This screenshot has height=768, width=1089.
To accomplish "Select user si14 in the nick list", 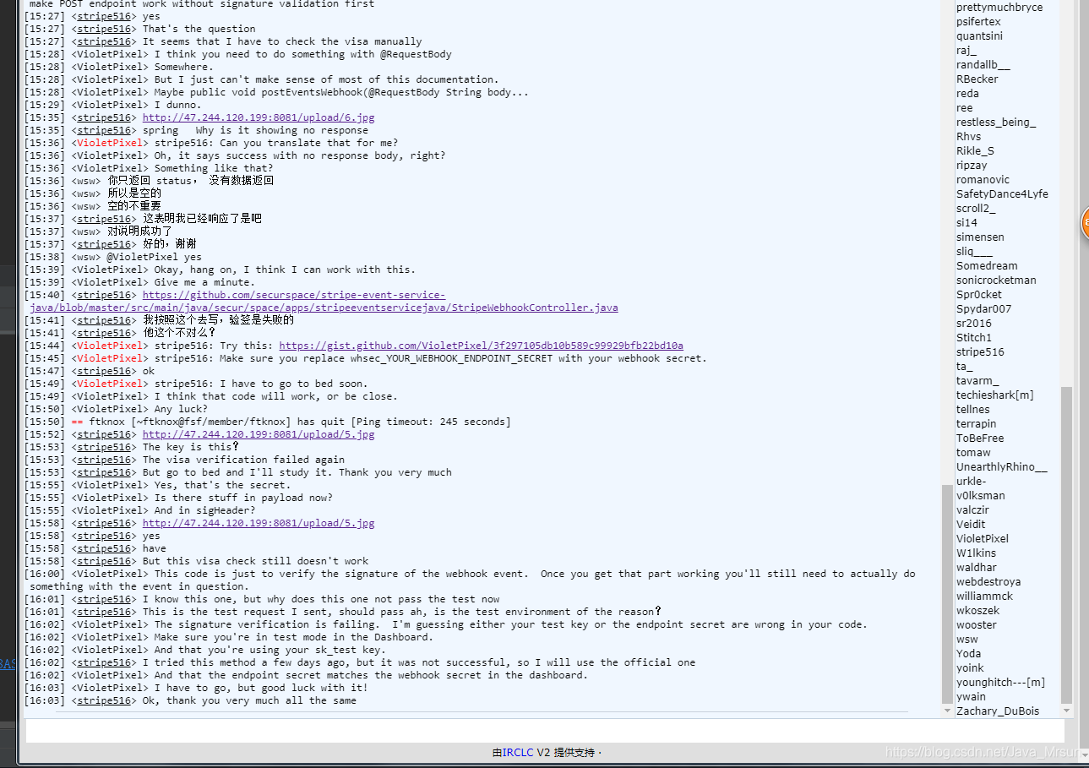I will [966, 223].
